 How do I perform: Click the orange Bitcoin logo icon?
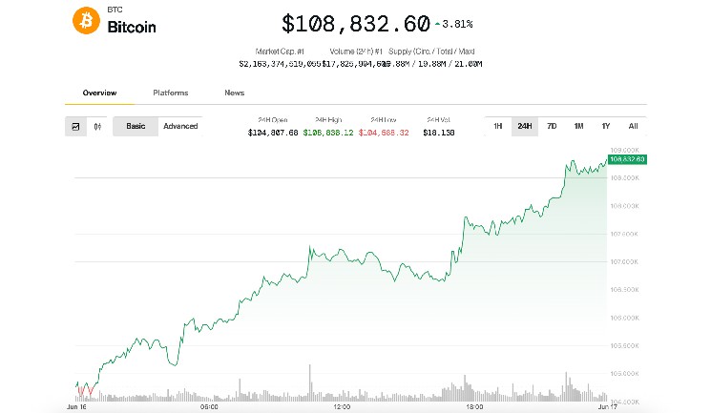[x=86, y=20]
